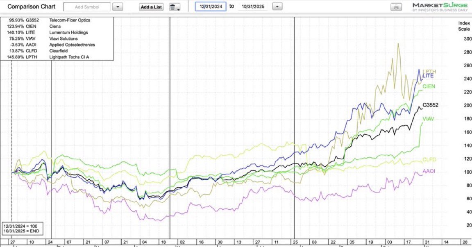The width and height of the screenshot is (472, 247).
Task: Click the AAOI line label on chart
Action: [429, 171]
